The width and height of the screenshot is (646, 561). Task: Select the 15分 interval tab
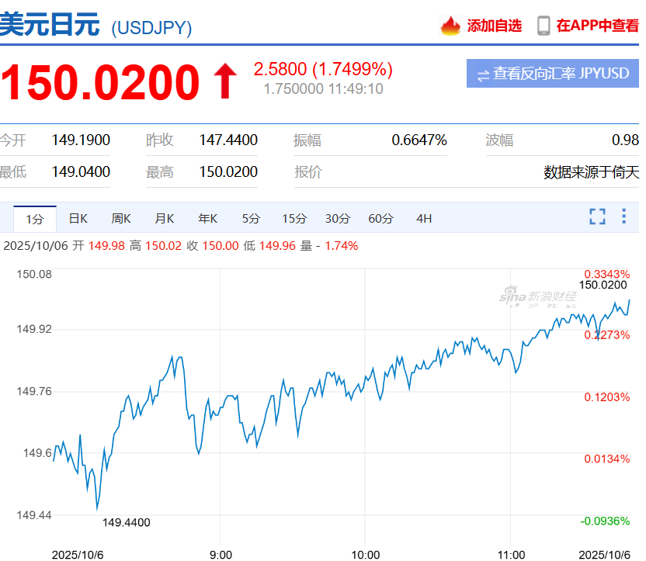[294, 219]
